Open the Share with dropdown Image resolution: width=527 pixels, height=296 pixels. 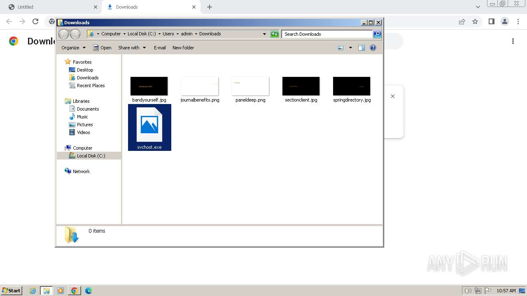tap(132, 48)
